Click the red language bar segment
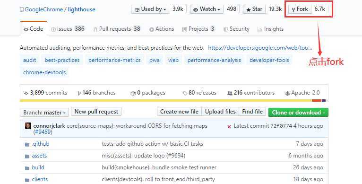The width and height of the screenshot is (362, 184). tap(317, 101)
